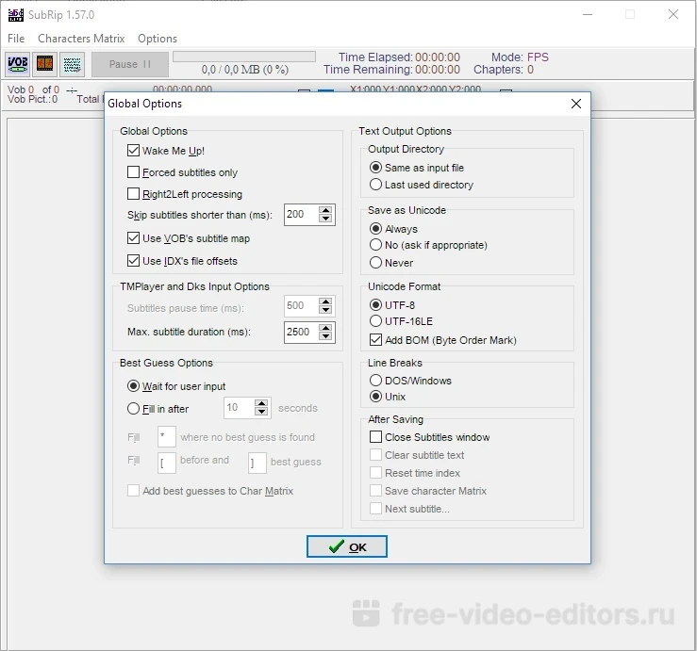Screen dimensions: 697x651
Task: Click the closing bracket fill field
Action: (257, 464)
